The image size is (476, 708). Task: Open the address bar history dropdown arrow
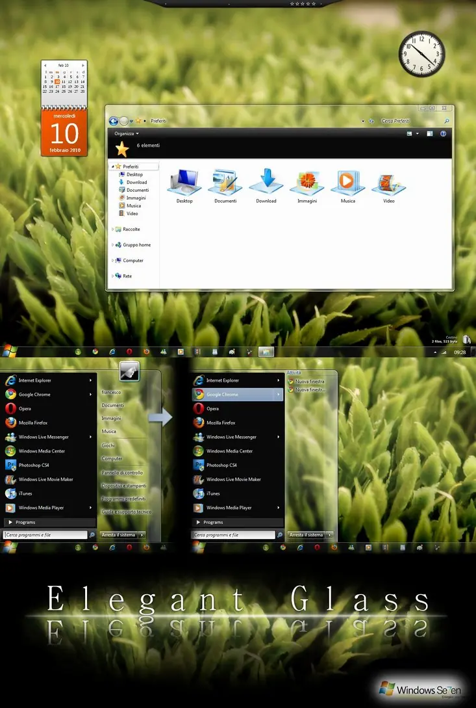363,121
